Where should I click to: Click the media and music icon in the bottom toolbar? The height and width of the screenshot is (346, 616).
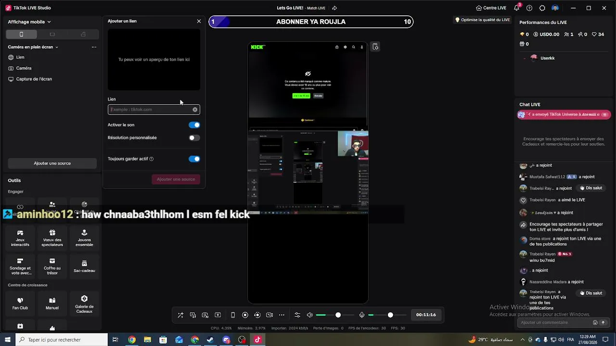pyautogui.click(x=193, y=315)
